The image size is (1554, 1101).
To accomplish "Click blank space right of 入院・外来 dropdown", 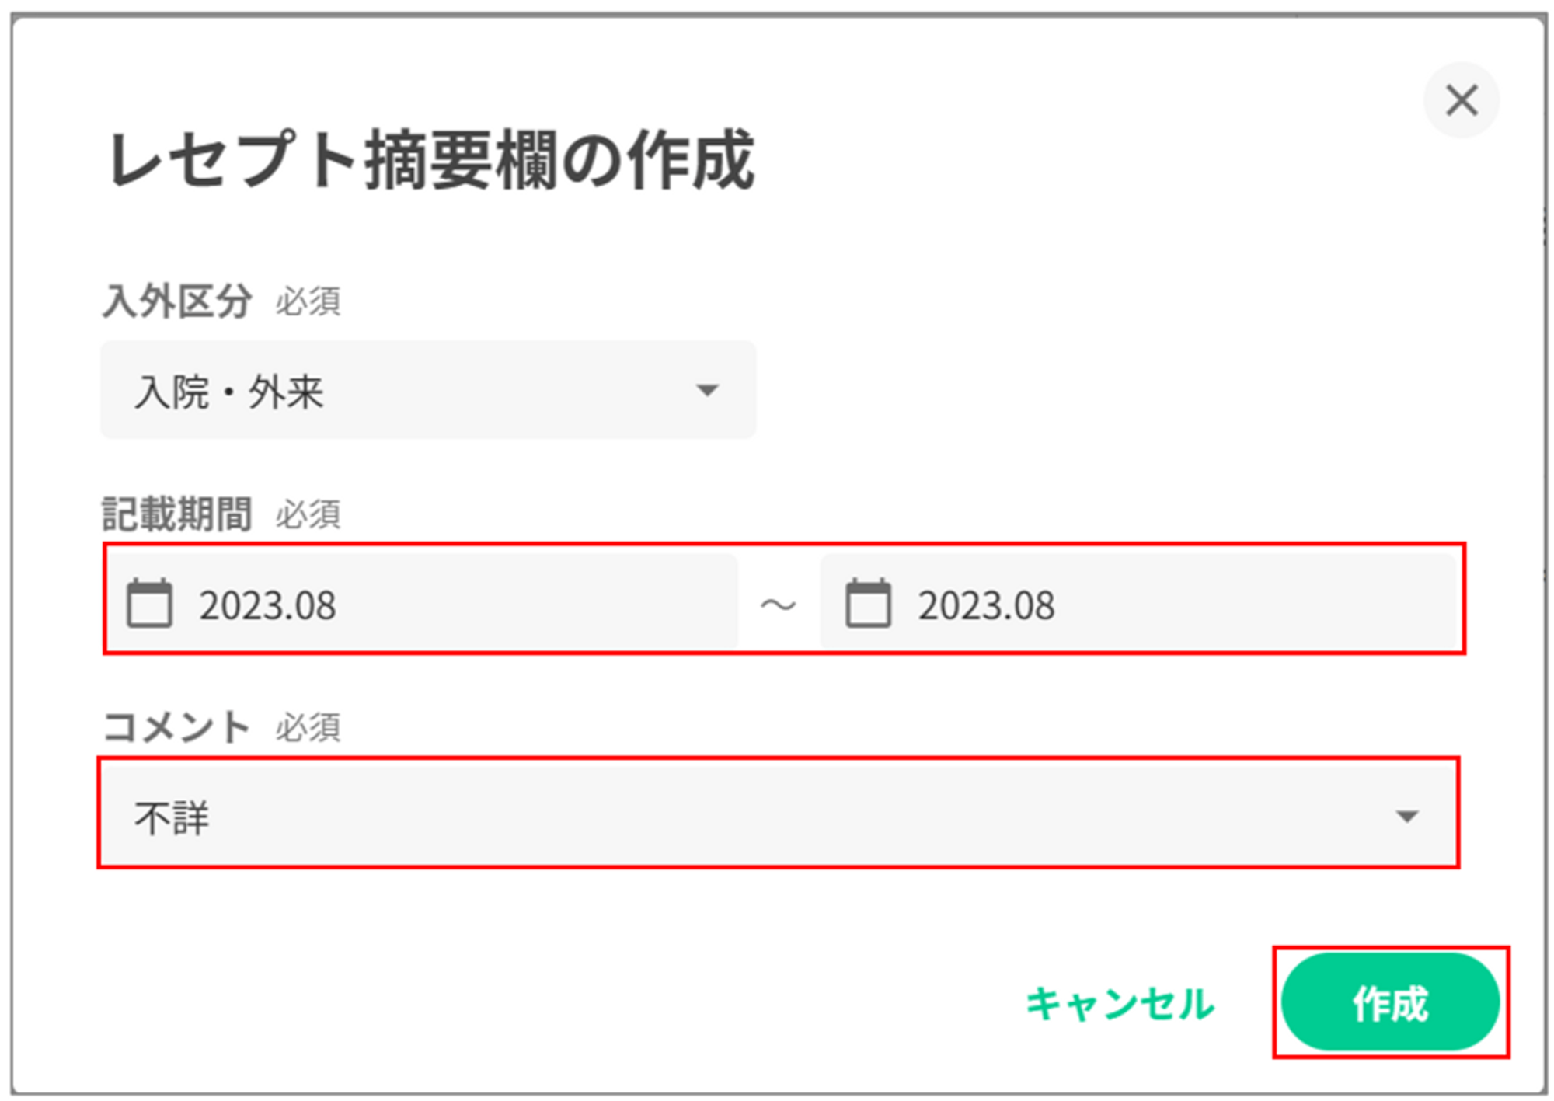I will pyautogui.click(x=1088, y=390).
